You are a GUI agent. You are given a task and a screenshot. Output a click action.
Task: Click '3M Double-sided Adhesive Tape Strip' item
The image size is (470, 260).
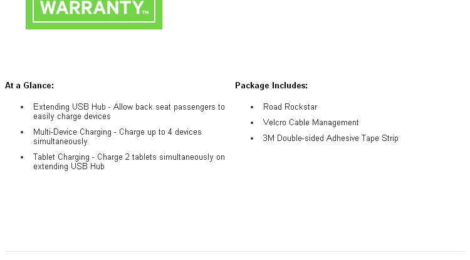pos(331,138)
